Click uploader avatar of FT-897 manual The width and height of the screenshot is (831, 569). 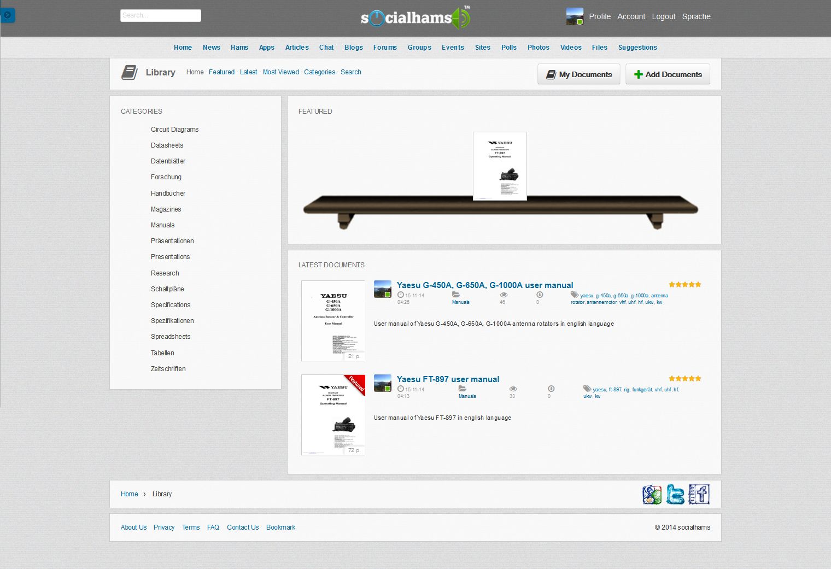click(x=383, y=383)
